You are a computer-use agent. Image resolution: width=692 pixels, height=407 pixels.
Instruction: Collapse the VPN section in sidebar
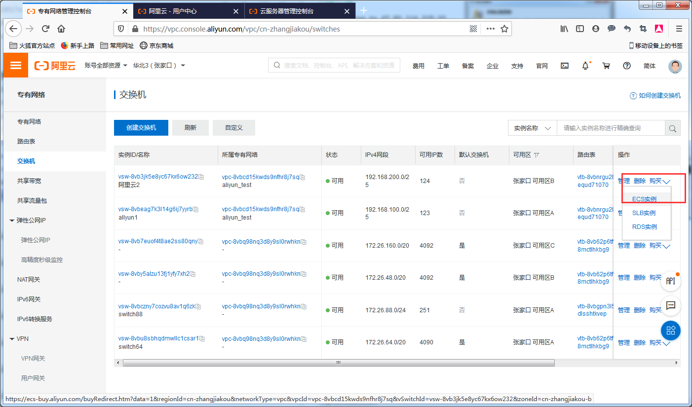12,339
